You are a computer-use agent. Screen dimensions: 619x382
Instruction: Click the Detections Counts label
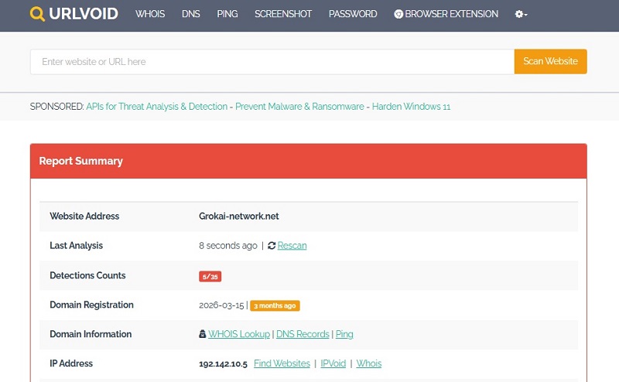point(87,275)
